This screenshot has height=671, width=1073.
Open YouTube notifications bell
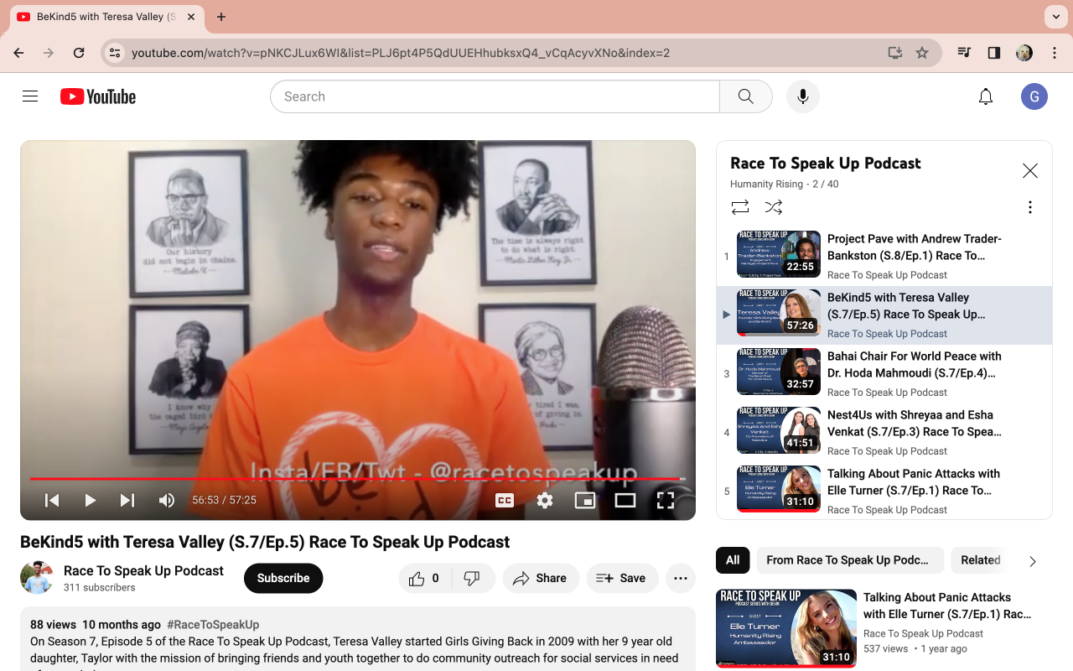pos(986,96)
